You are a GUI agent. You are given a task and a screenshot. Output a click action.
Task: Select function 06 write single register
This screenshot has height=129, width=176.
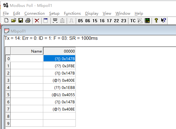coord(88,21)
